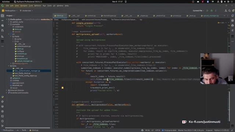
Task: Open Search Everywhere magnifier
Action: [229, 11]
